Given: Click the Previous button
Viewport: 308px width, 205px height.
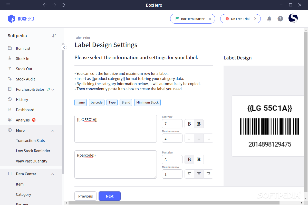Looking at the screenshot, I should click(x=85, y=196).
